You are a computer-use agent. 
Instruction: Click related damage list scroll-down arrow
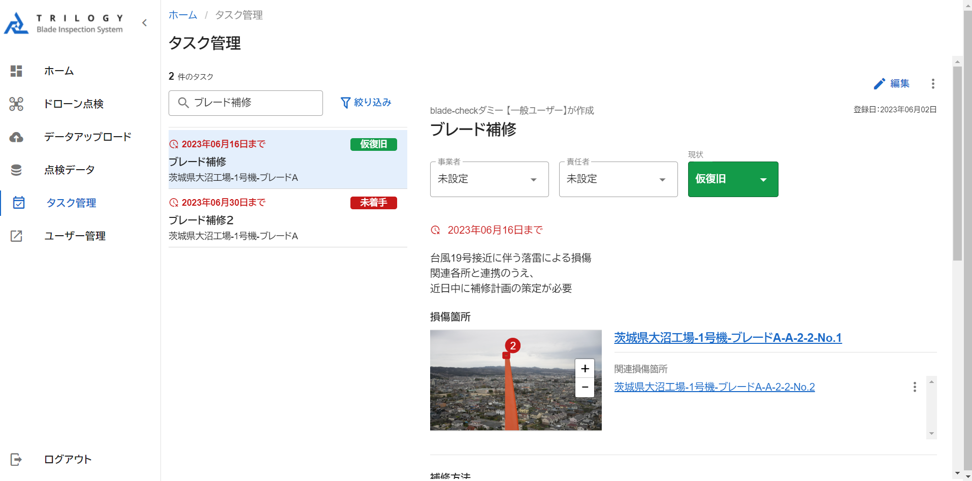tap(931, 434)
